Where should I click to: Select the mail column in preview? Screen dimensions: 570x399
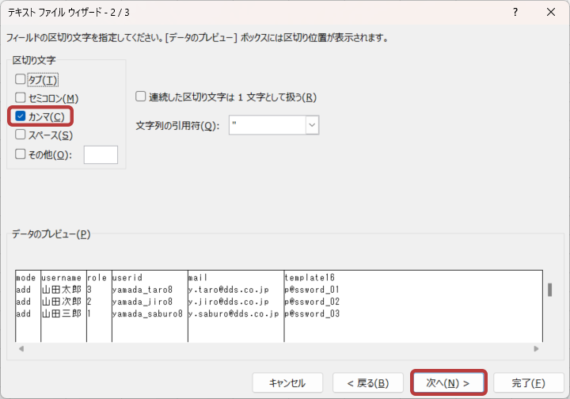tap(234, 279)
